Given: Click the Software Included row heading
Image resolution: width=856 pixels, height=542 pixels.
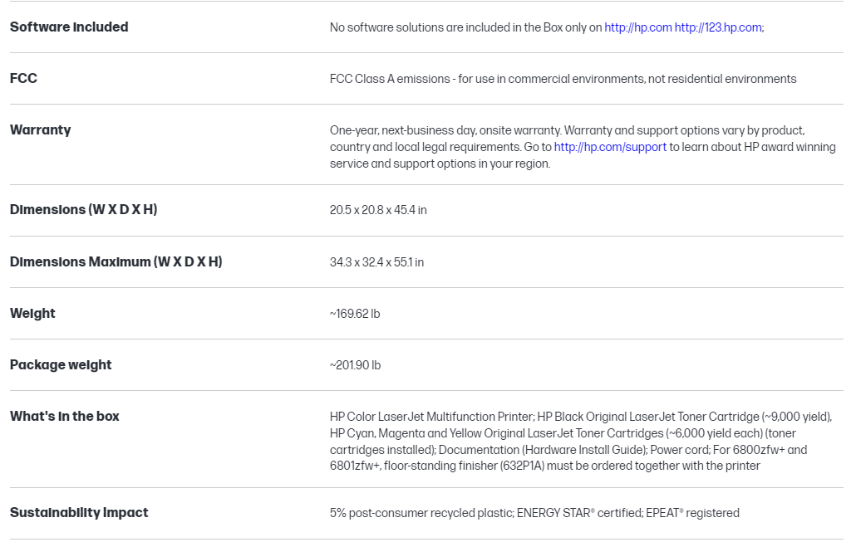Looking at the screenshot, I should [x=69, y=27].
